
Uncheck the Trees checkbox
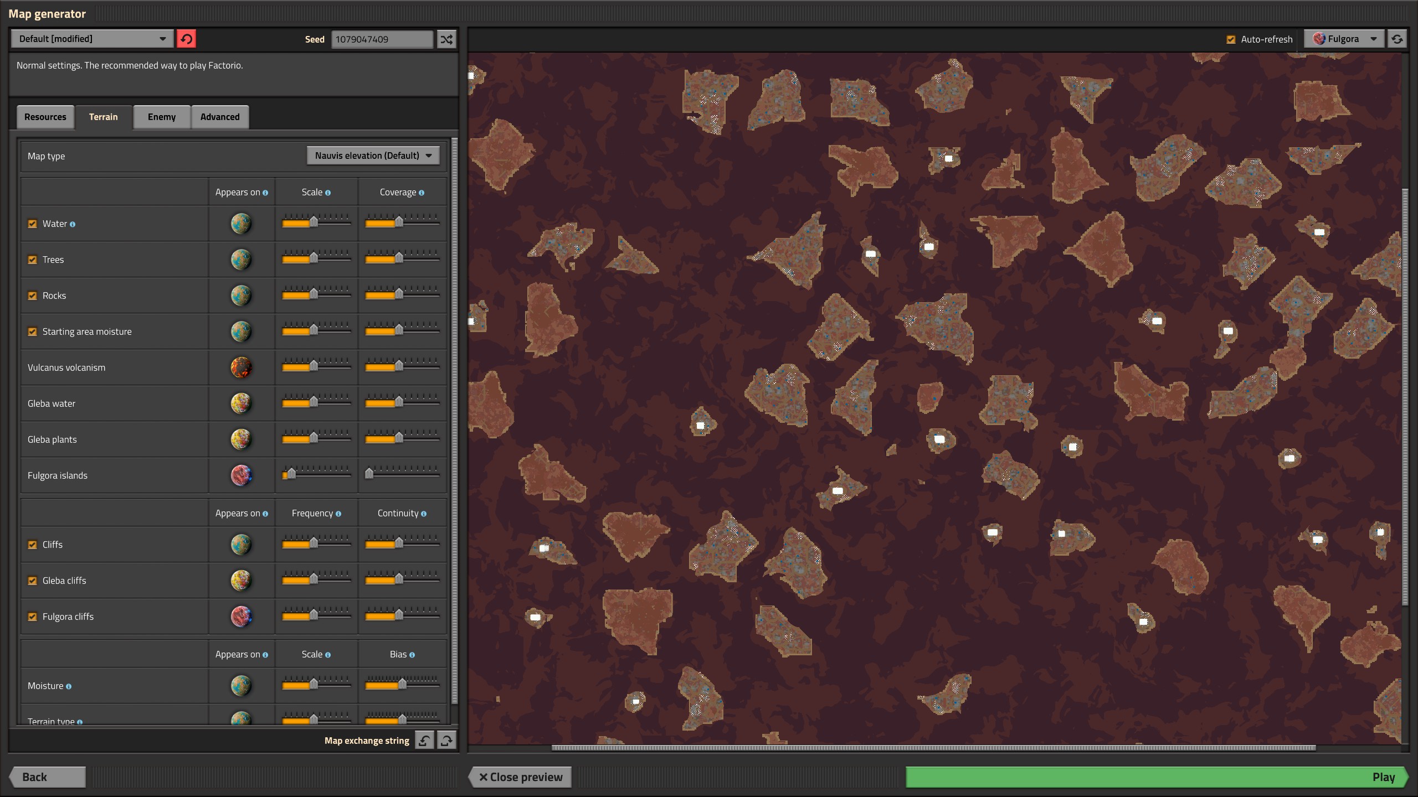click(x=33, y=260)
